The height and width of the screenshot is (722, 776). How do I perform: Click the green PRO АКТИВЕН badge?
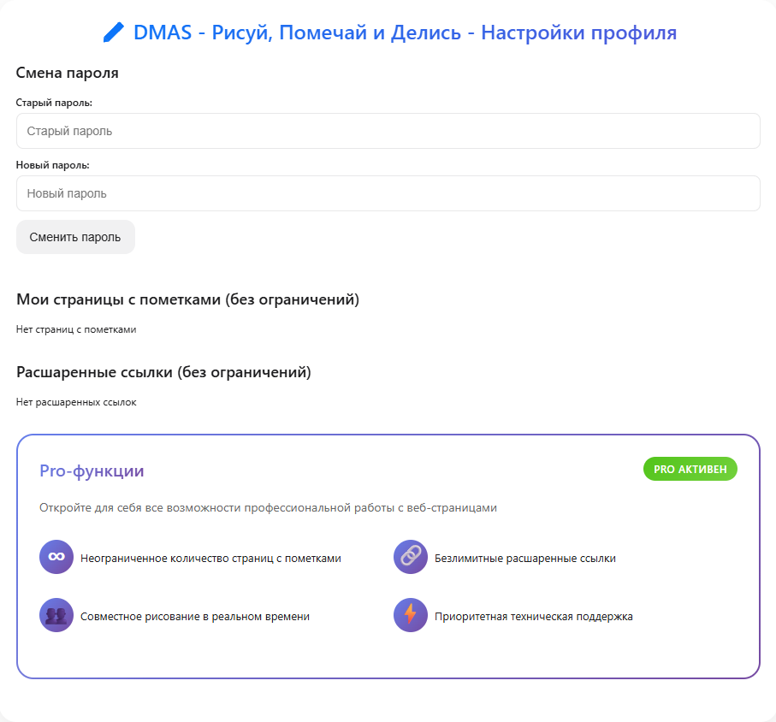pyautogui.click(x=690, y=469)
